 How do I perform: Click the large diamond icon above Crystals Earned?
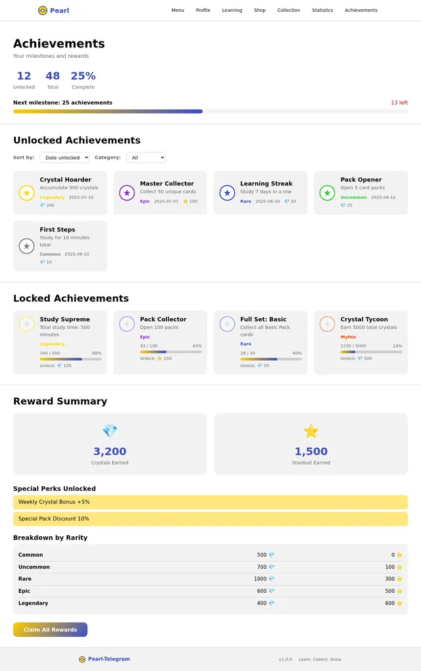110,431
